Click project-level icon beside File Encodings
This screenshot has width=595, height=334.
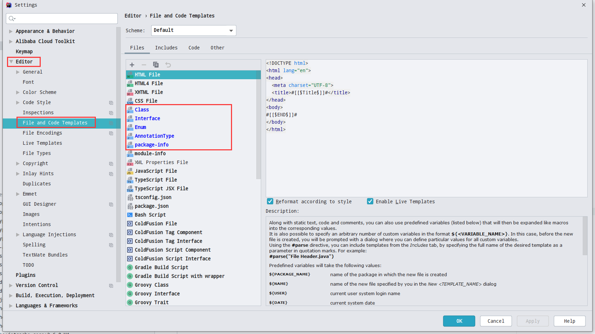[111, 133]
